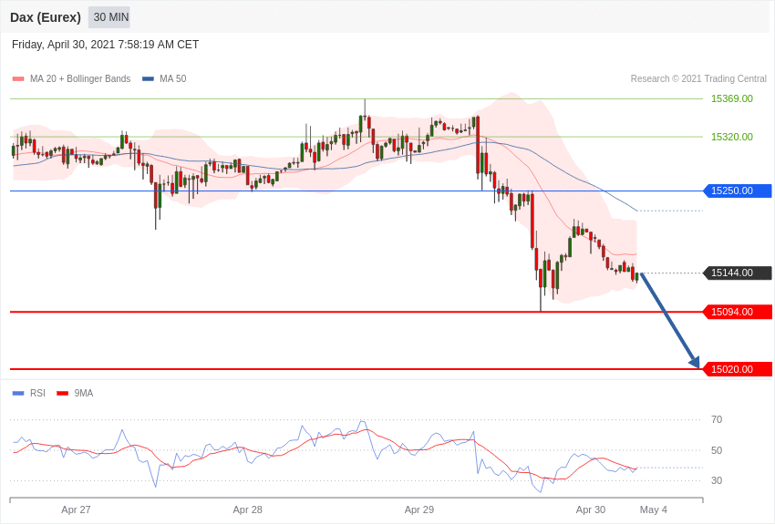The width and height of the screenshot is (775, 525).
Task: Select the 15144.00 current price tag
Action: (x=738, y=273)
